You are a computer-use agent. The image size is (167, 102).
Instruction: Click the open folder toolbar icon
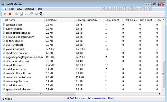point(16,14)
